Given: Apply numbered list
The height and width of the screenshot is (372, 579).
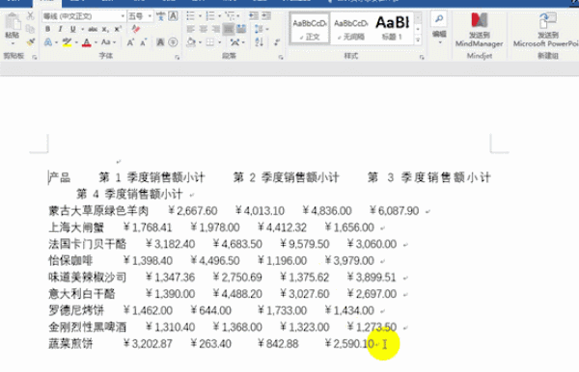Looking at the screenshot, I should point(209,15).
